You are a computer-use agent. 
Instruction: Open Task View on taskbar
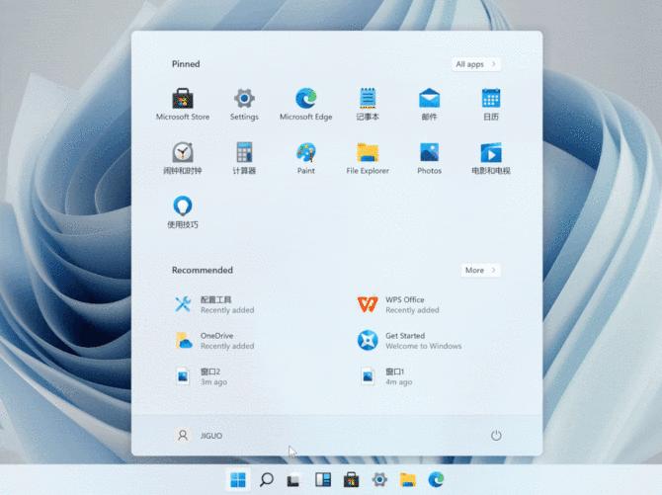click(294, 480)
